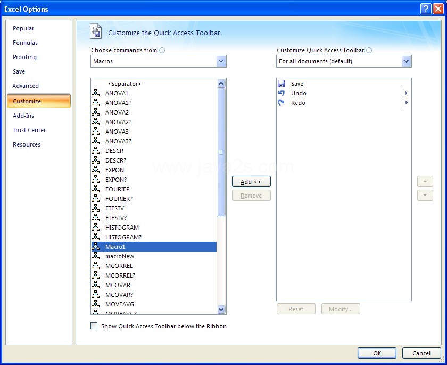Click the FTESTV macro icon
Image resolution: width=447 pixels, height=365 pixels.
click(95, 208)
